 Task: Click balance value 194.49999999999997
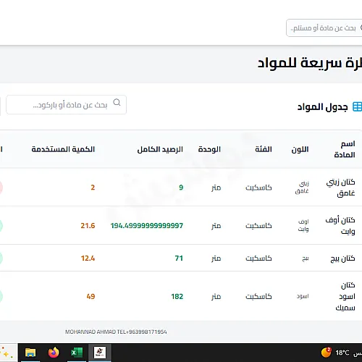(x=147, y=226)
